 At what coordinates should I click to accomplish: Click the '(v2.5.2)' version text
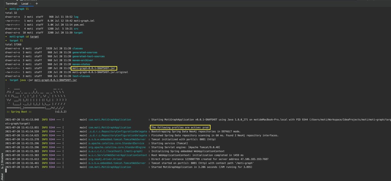(61, 112)
